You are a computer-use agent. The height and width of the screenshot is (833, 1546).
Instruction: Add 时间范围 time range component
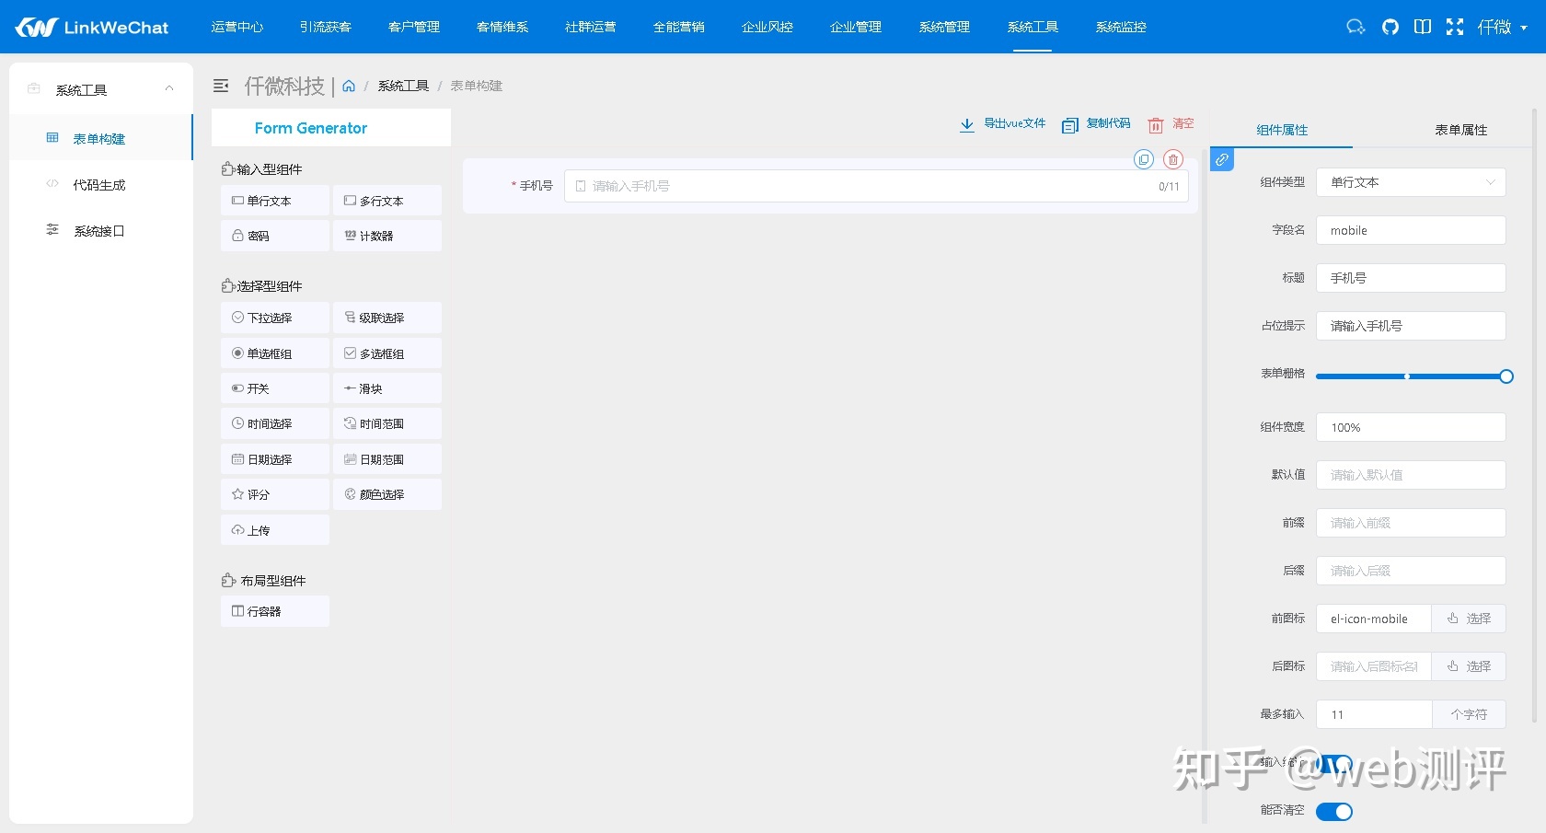[x=387, y=423]
